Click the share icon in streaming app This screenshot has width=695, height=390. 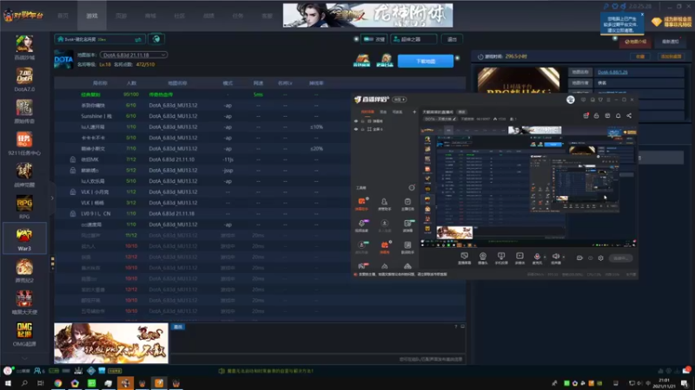(629, 115)
